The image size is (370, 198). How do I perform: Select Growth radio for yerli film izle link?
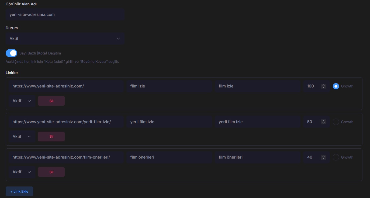[x=336, y=122]
